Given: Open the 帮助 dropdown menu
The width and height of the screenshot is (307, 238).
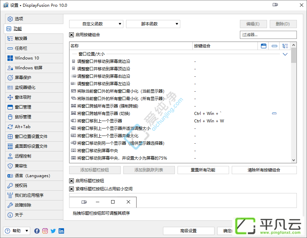Looking at the screenshot, I should click(17, 231).
